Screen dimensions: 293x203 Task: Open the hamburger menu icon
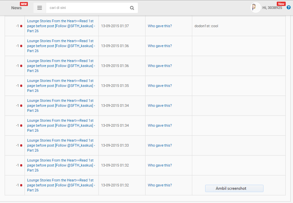pos(39,8)
